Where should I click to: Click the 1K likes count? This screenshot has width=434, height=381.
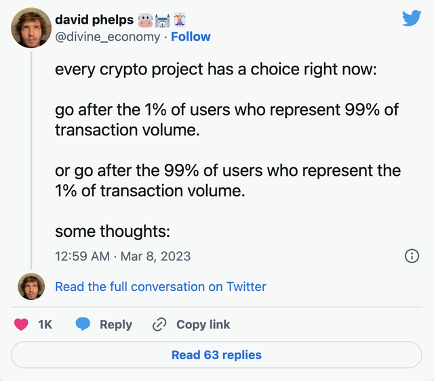45,325
